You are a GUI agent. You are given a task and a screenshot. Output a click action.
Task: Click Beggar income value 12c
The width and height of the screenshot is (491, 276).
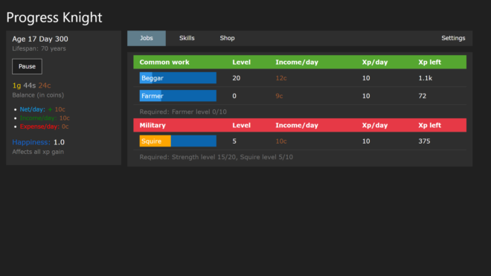click(281, 78)
